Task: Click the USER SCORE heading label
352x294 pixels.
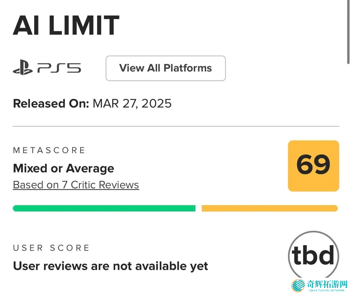Action: pos(51,248)
